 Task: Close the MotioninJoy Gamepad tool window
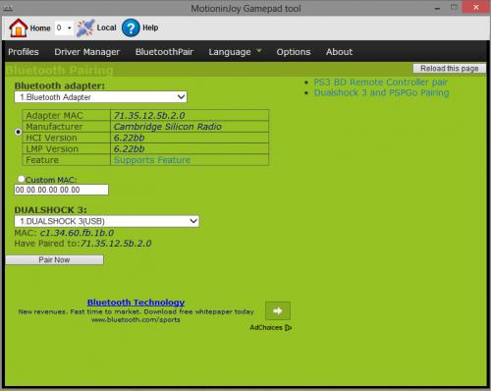tap(475, 7)
